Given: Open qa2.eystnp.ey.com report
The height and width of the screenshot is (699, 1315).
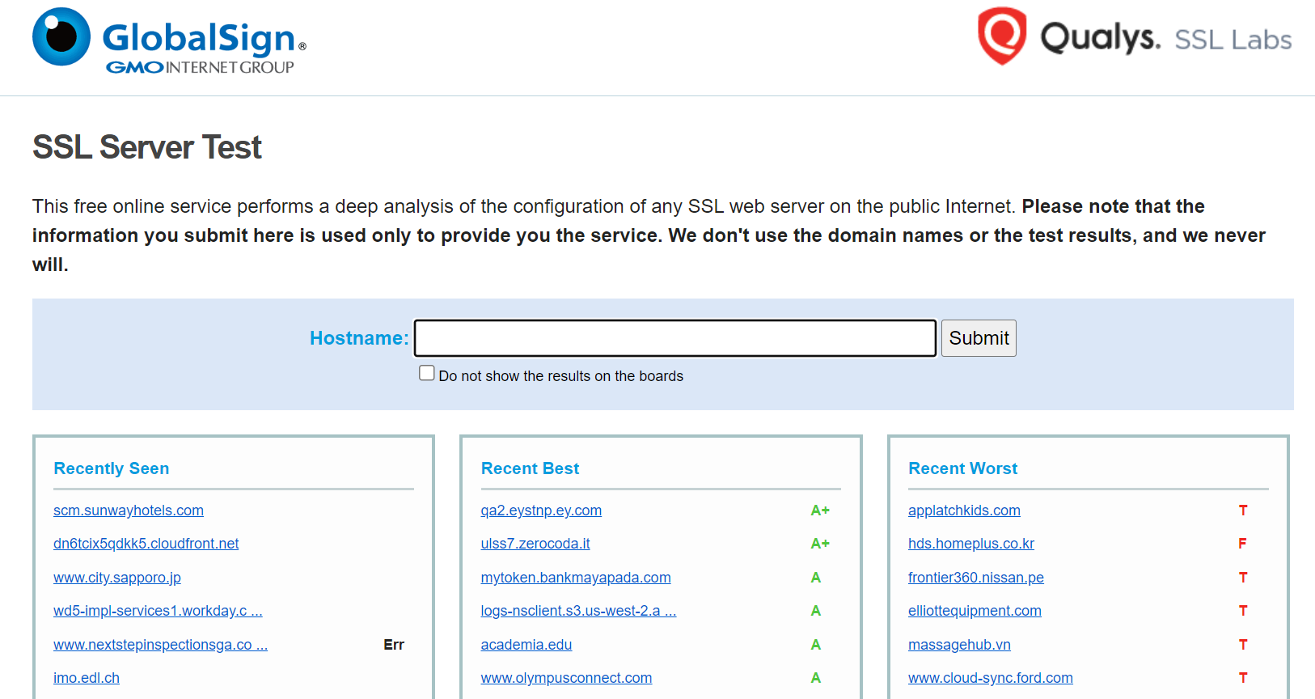Looking at the screenshot, I should tap(541, 510).
